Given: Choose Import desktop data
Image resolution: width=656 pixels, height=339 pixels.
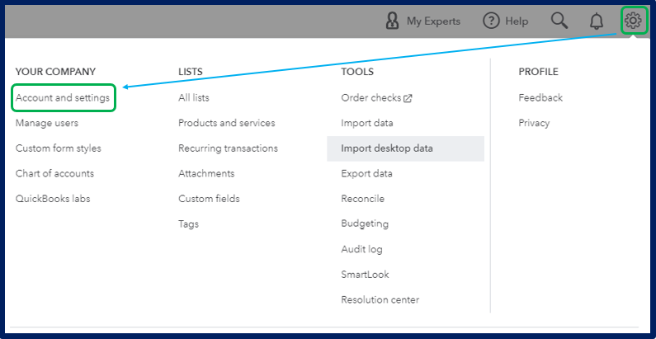Looking at the screenshot, I should (x=405, y=148).
